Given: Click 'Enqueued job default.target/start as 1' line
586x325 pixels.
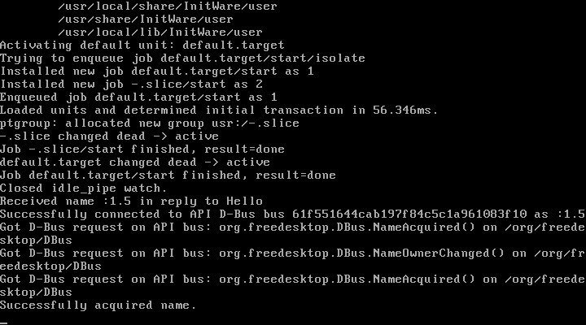Looking at the screenshot, I should (x=138, y=97).
